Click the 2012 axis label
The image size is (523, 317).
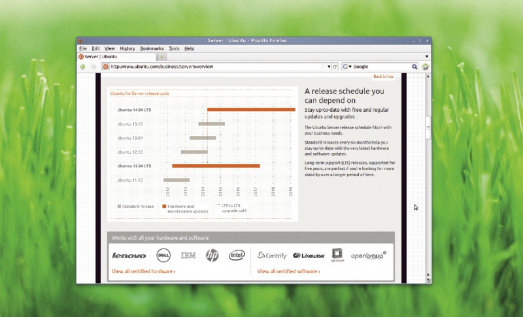click(168, 192)
